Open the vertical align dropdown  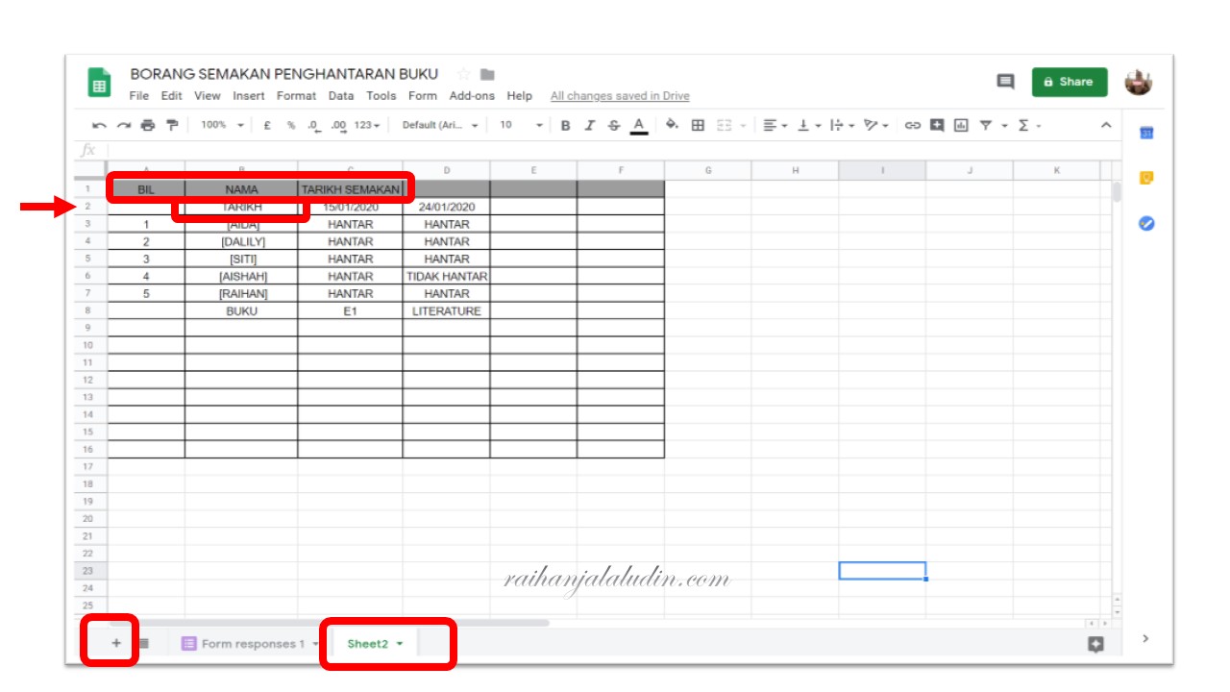pyautogui.click(x=808, y=125)
